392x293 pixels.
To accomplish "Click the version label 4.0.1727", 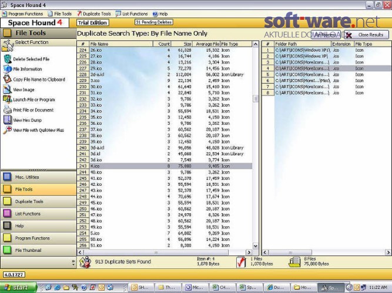I will pos(14,275).
